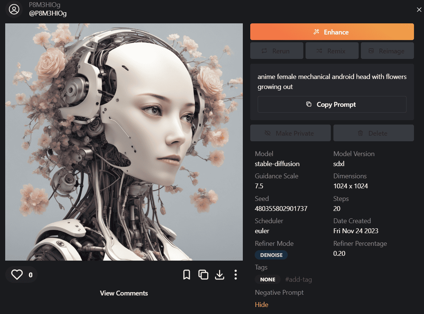Click the heart like icon

[x=17, y=275]
